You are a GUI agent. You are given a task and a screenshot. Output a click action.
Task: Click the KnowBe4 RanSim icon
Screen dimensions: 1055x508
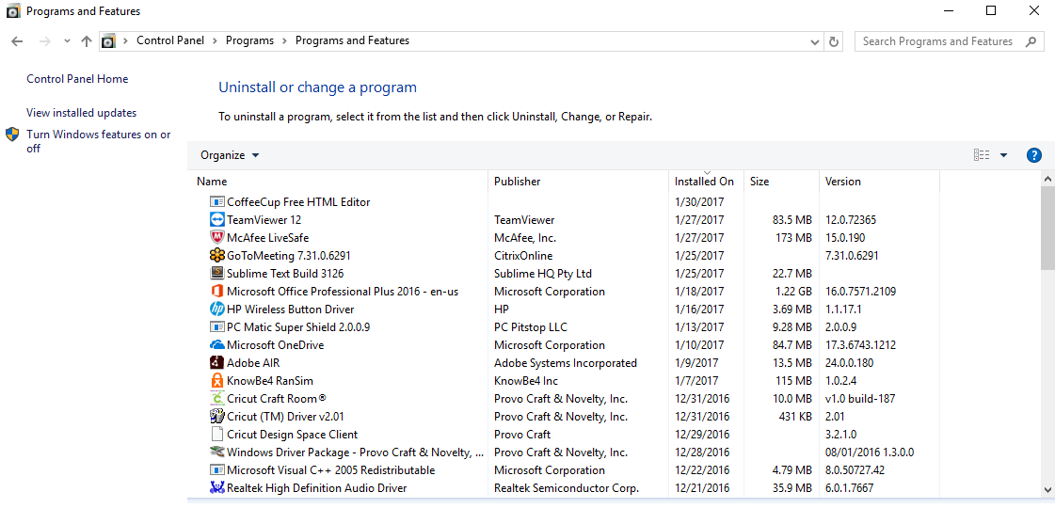point(217,381)
